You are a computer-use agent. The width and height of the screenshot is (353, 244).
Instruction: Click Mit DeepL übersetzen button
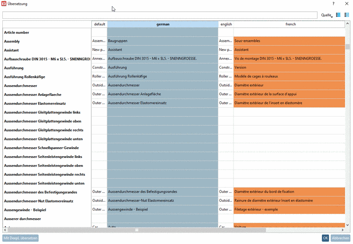21,238
